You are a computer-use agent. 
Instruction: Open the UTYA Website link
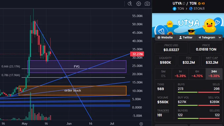(x=165, y=38)
